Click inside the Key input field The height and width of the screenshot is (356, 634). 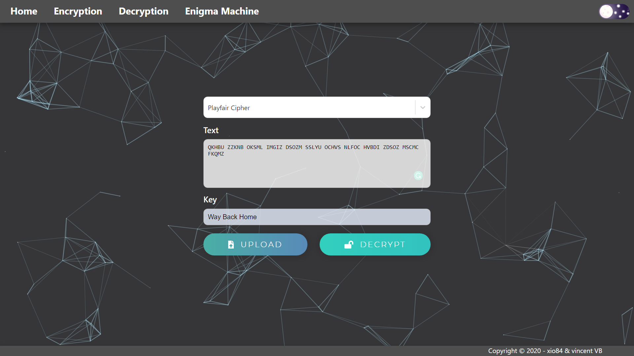317,217
